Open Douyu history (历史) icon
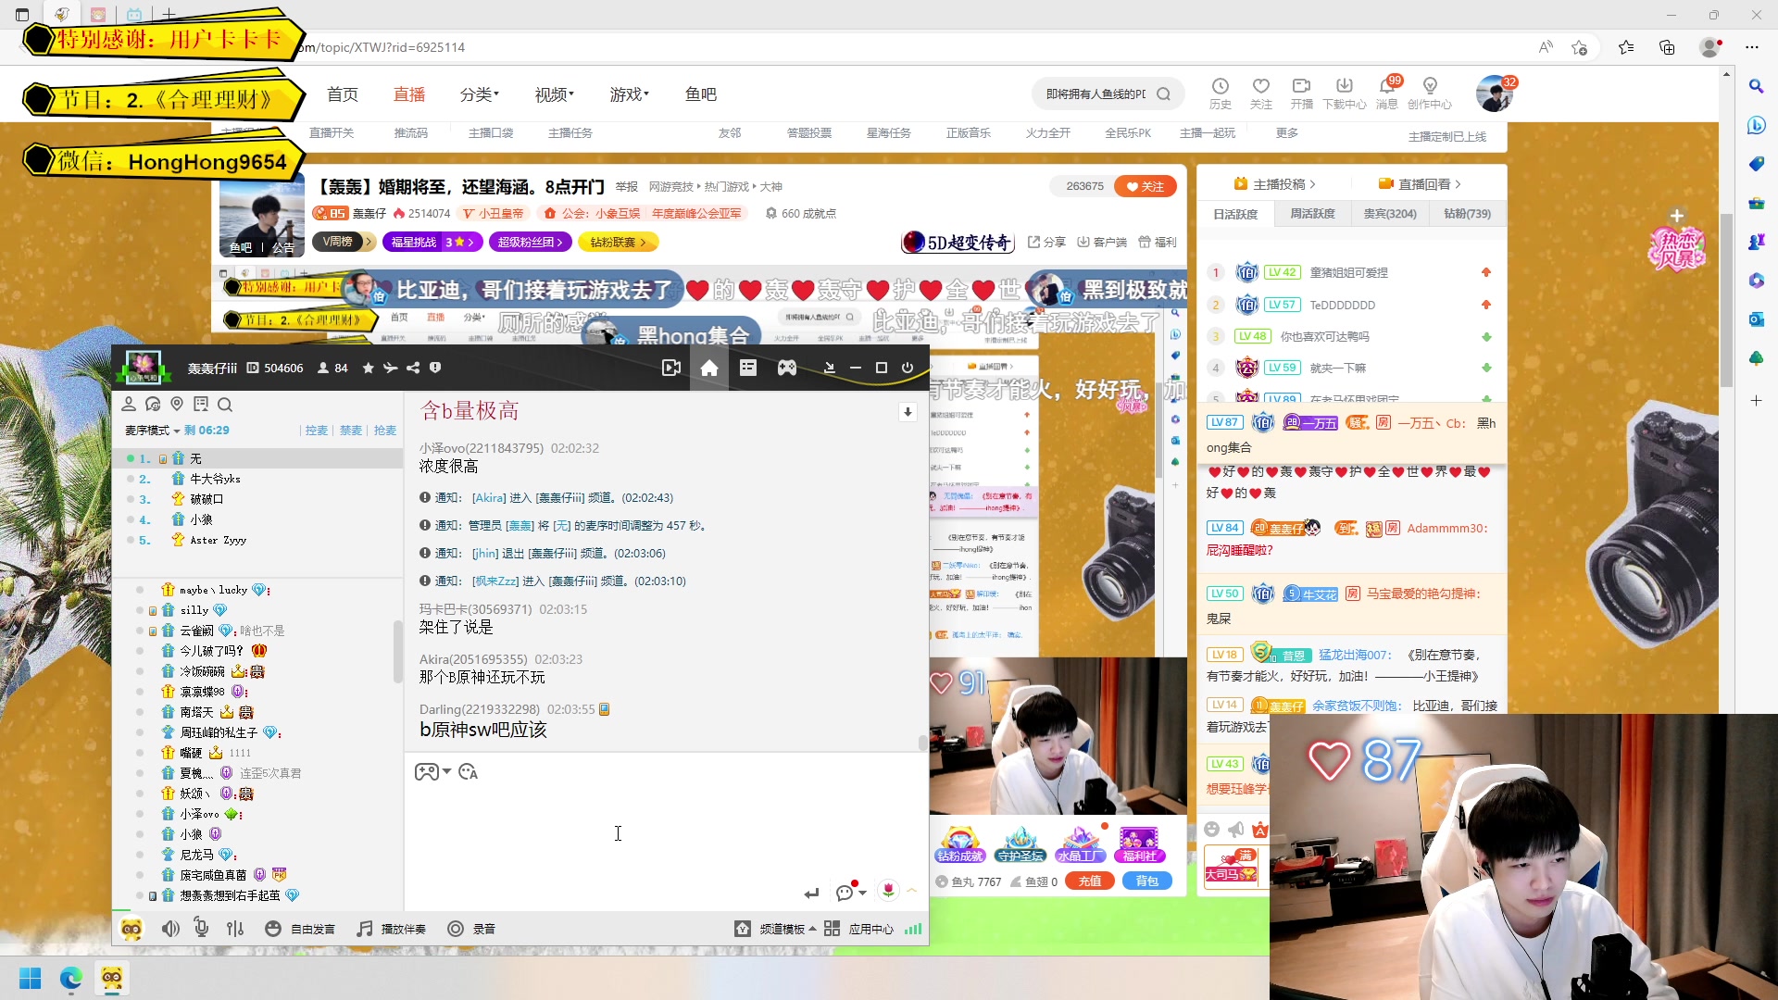The image size is (1778, 1000). coord(1221,94)
